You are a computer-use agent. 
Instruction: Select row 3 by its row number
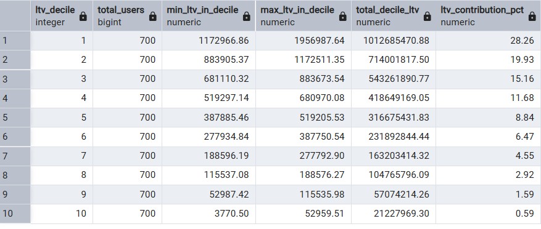click(15, 79)
